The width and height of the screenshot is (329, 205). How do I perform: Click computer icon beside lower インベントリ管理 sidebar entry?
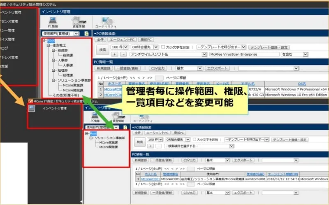[32, 109]
